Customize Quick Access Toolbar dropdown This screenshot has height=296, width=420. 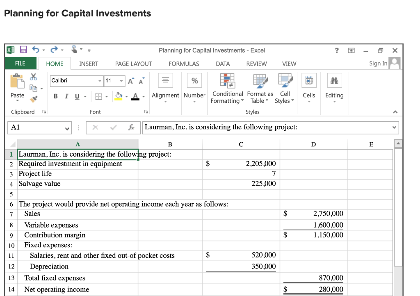pyautogui.click(x=89, y=50)
